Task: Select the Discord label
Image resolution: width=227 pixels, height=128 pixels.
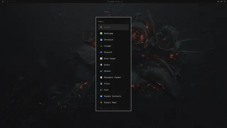Action: [x=108, y=52]
